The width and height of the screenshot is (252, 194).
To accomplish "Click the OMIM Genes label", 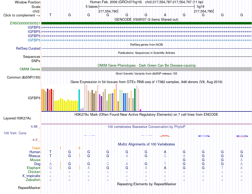I will coord(30,69).
